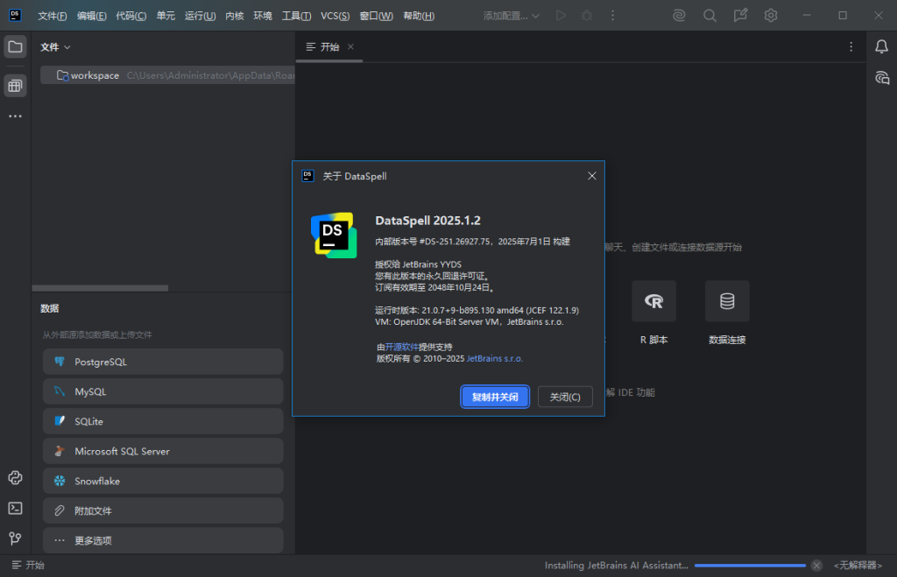Click the 数据 section header
The image size is (897, 577).
(50, 309)
